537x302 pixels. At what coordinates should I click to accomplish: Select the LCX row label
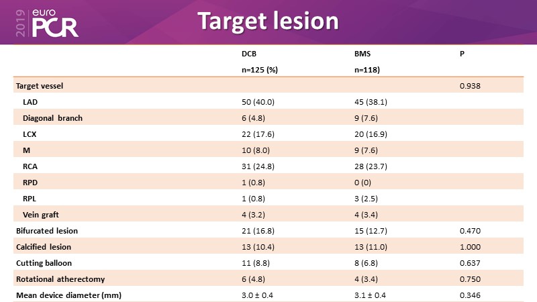point(30,134)
